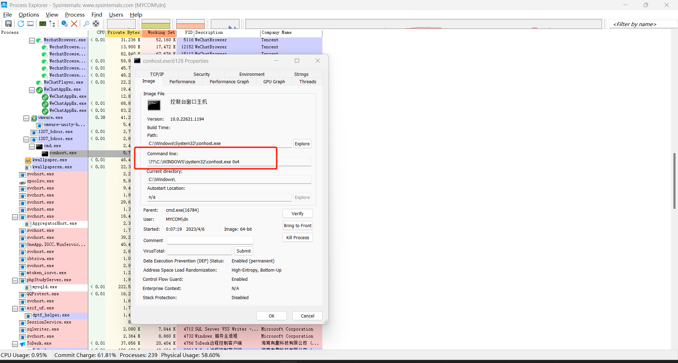Click the AggregatorHost.exe process icon
The image size is (678, 363).
[28, 224]
